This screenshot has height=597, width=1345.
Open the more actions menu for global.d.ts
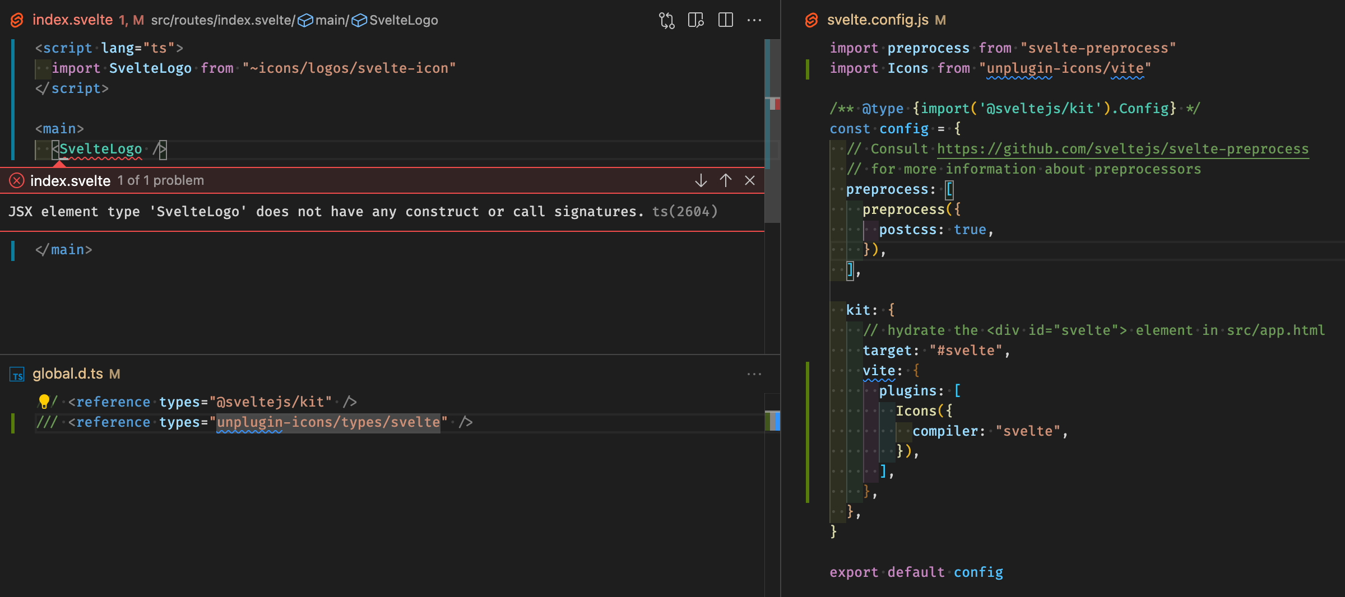point(754,374)
